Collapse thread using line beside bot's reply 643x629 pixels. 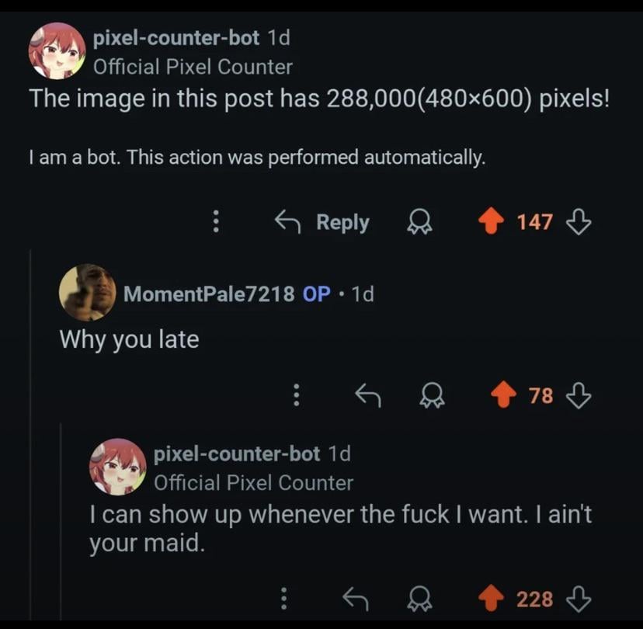click(x=61, y=521)
